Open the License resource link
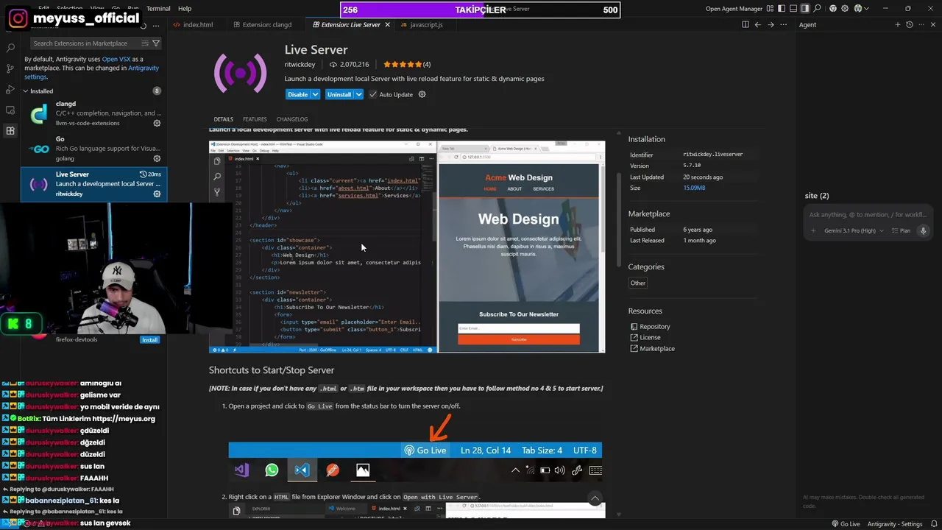This screenshot has height=530, width=942. coord(650,338)
